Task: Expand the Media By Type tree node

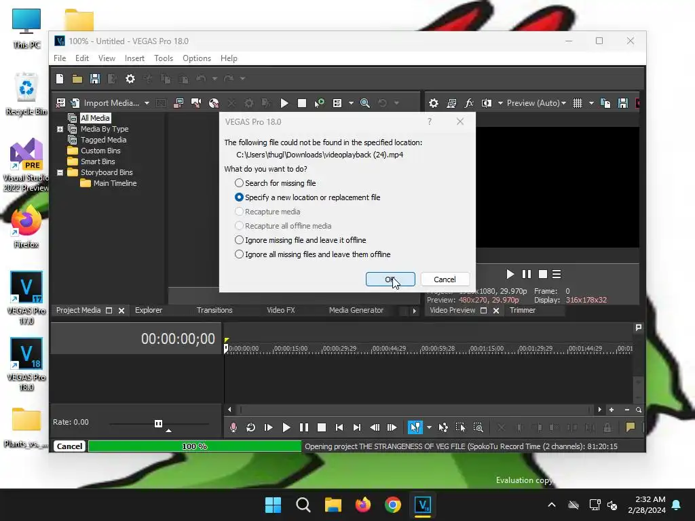Action: point(60,130)
